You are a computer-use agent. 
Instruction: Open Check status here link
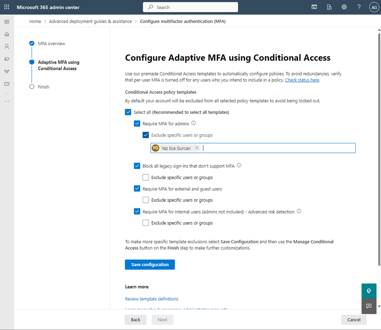[x=302, y=80]
